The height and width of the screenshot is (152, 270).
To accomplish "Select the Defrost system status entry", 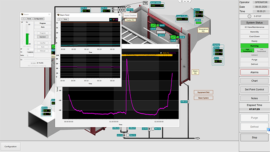I will (254, 64).
